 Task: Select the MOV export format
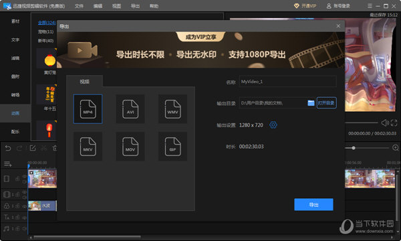coord(130,146)
